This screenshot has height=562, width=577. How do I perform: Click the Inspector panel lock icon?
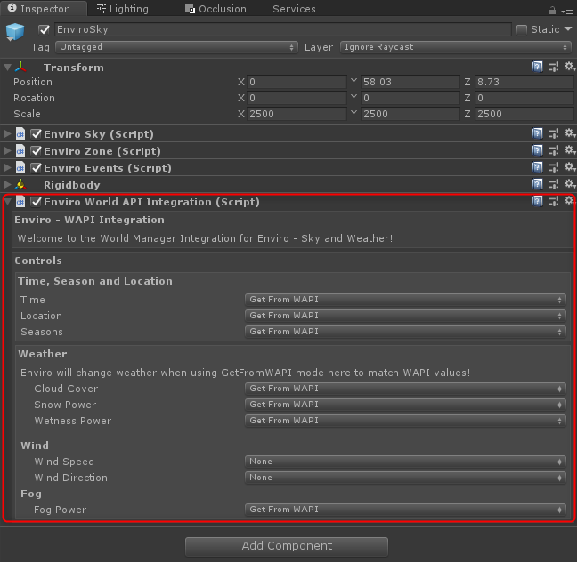click(554, 10)
